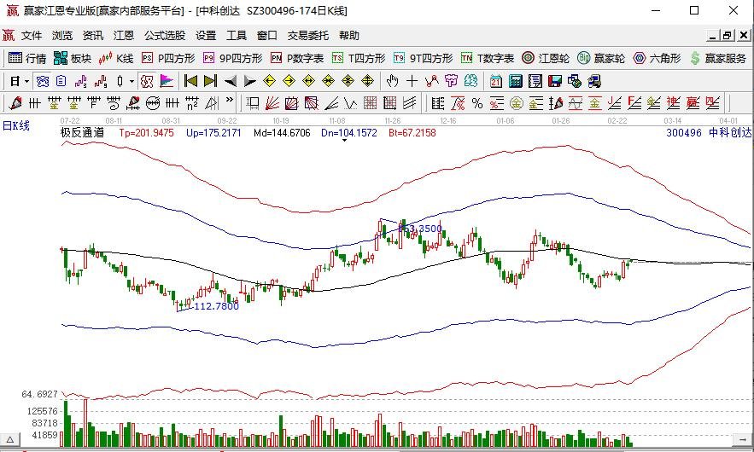Open the 板块 sectors view
Viewport: 754px width, 452px height.
72,58
